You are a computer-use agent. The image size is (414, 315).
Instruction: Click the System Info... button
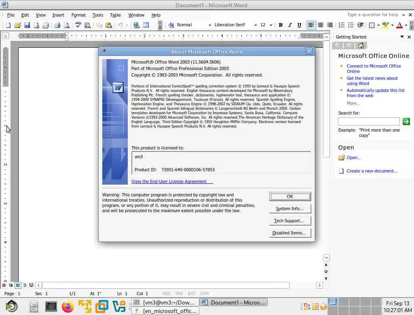click(290, 209)
